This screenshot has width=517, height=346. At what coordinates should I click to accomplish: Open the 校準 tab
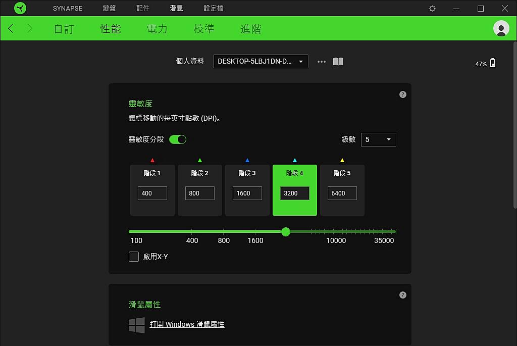pyautogui.click(x=204, y=29)
